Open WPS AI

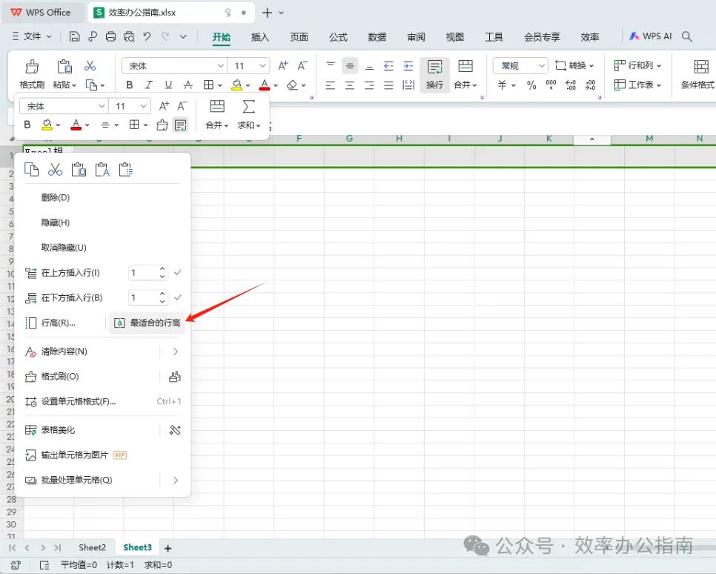click(x=651, y=36)
